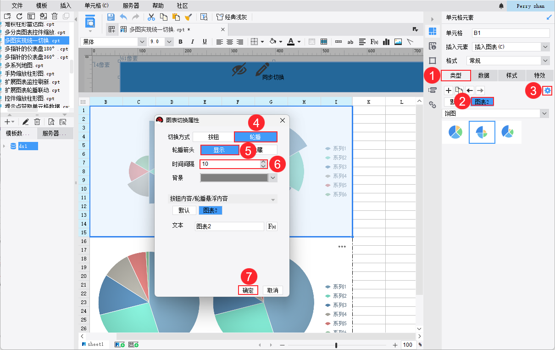
Task: Click the Save icon in toolbar
Action: tap(111, 17)
